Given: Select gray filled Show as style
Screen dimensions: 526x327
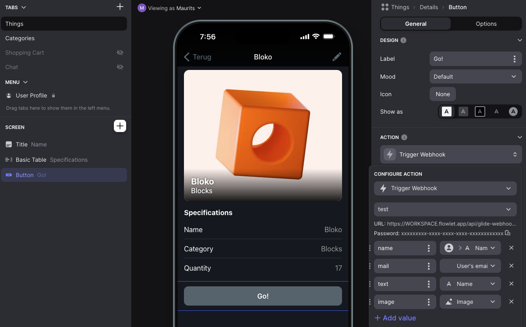Looking at the screenshot, I should click(x=463, y=111).
